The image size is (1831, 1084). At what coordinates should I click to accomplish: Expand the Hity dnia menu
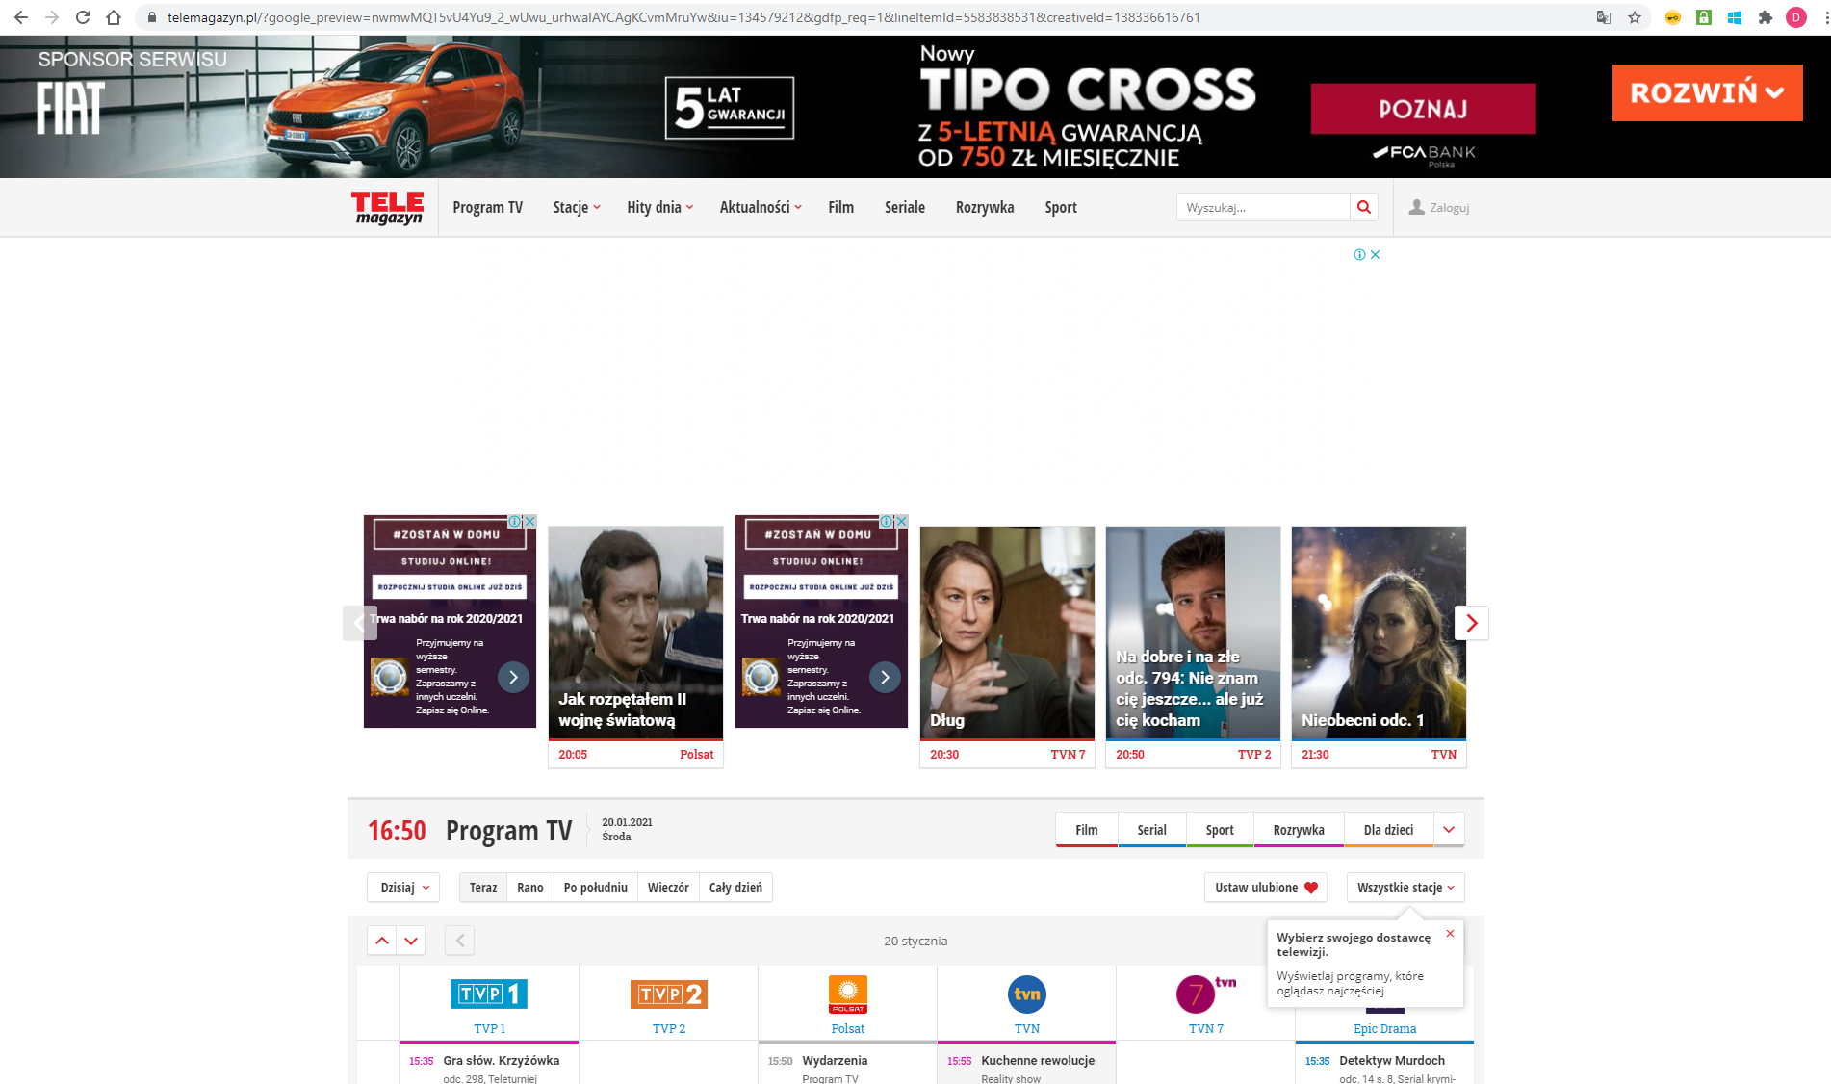(660, 207)
